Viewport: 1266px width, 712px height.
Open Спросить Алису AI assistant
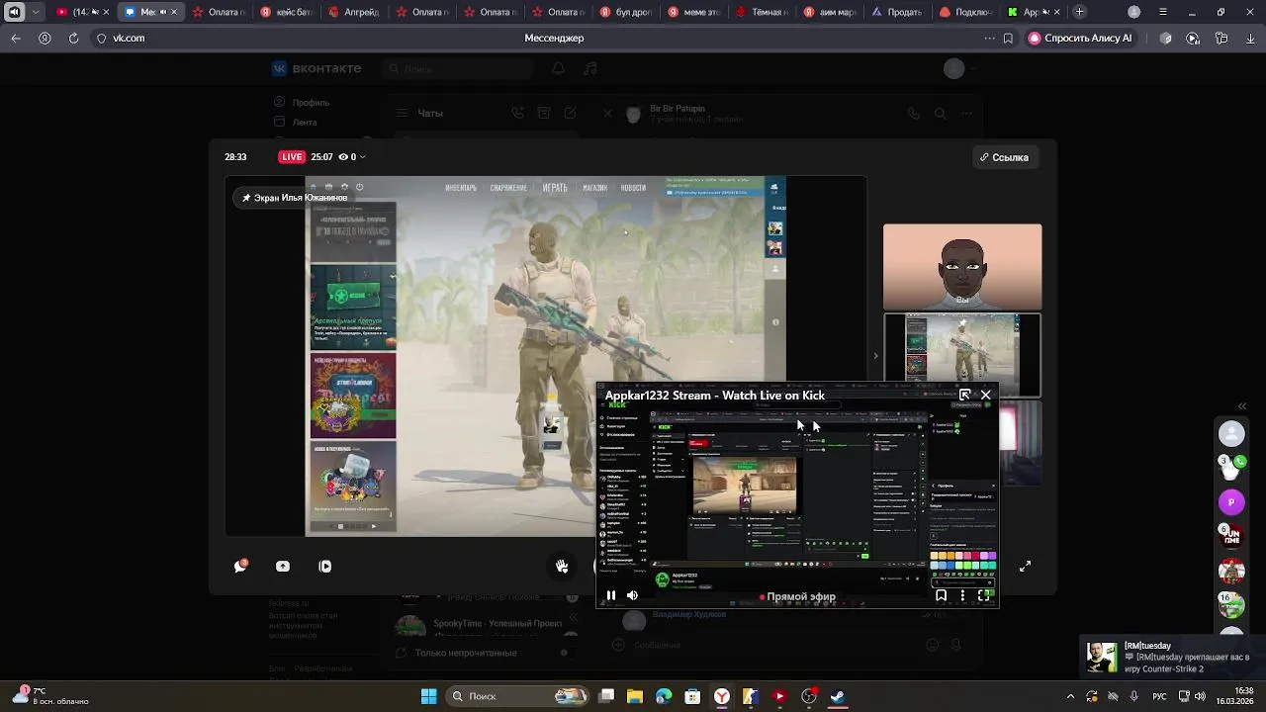point(1081,38)
